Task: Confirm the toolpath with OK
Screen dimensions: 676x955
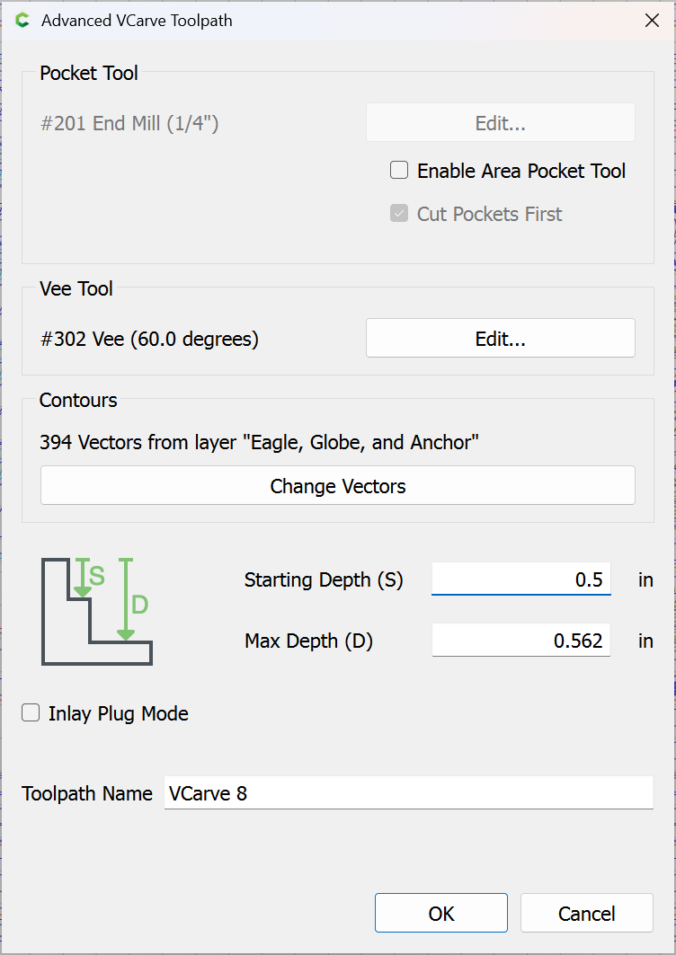Action: (x=440, y=914)
